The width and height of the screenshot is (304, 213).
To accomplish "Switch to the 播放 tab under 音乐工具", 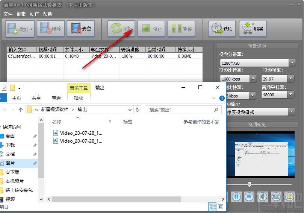I will tap(79, 98).
